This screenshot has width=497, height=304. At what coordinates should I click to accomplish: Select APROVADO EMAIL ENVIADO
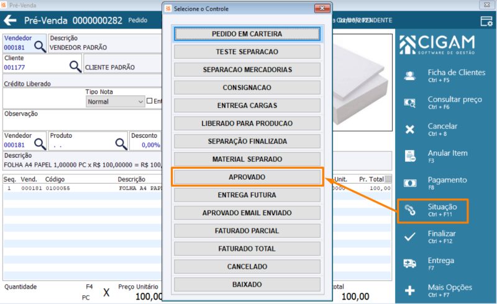[x=247, y=213]
